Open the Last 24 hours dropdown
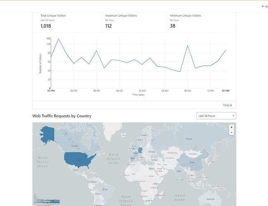This screenshot has width=268, height=206. (x=216, y=116)
